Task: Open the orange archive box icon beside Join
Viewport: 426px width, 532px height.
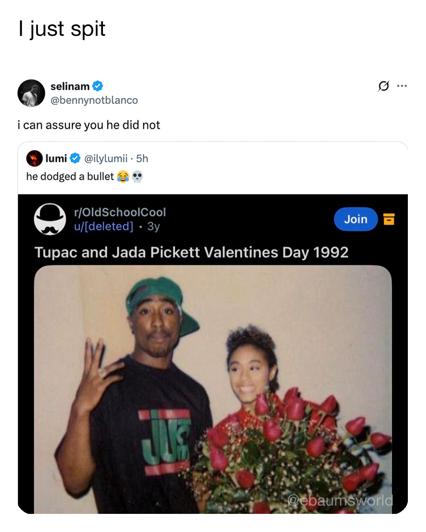Action: 390,219
